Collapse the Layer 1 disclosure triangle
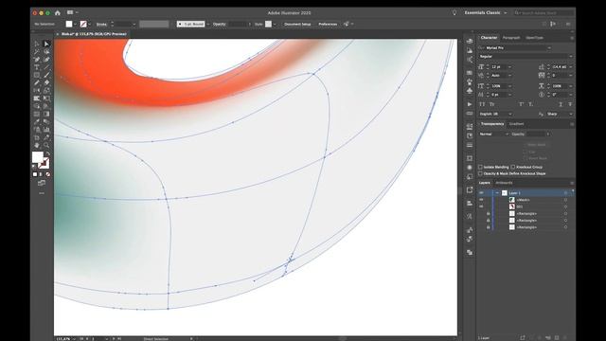The width and height of the screenshot is (606, 341). point(497,192)
